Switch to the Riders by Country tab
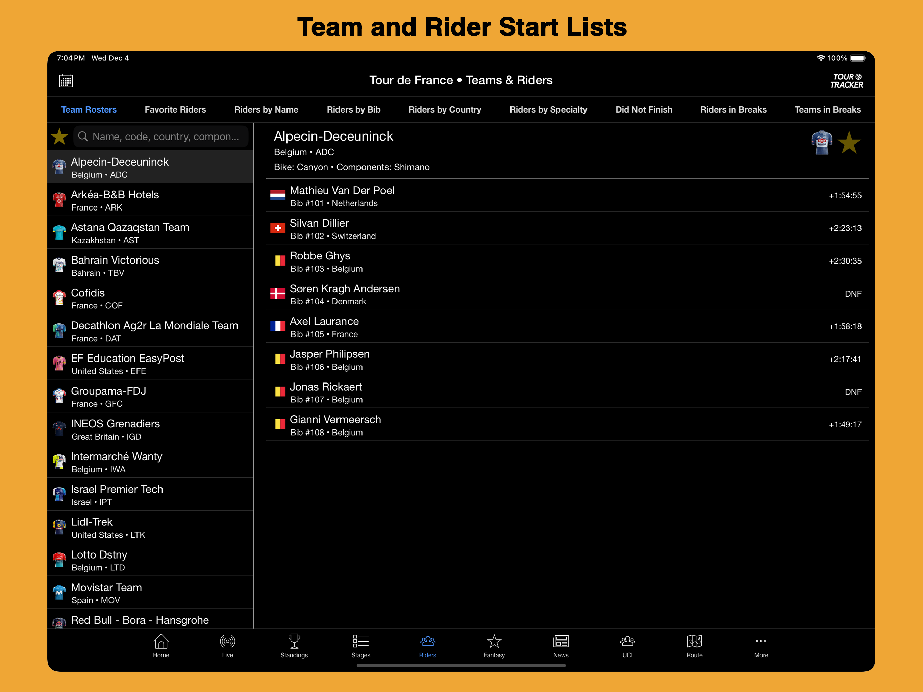 445,110
